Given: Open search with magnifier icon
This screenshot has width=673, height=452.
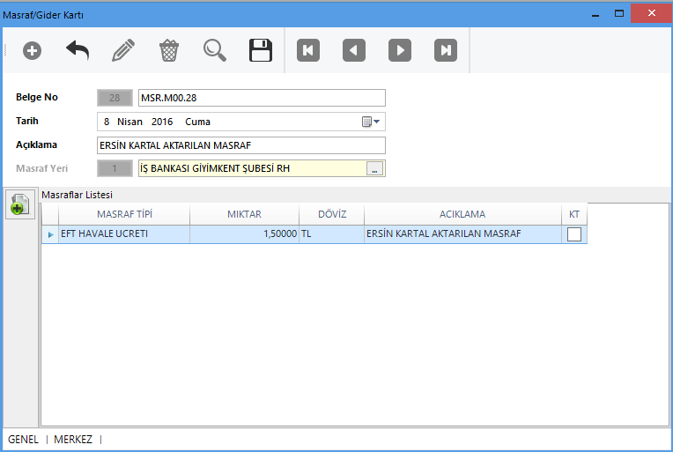Looking at the screenshot, I should pos(215,50).
